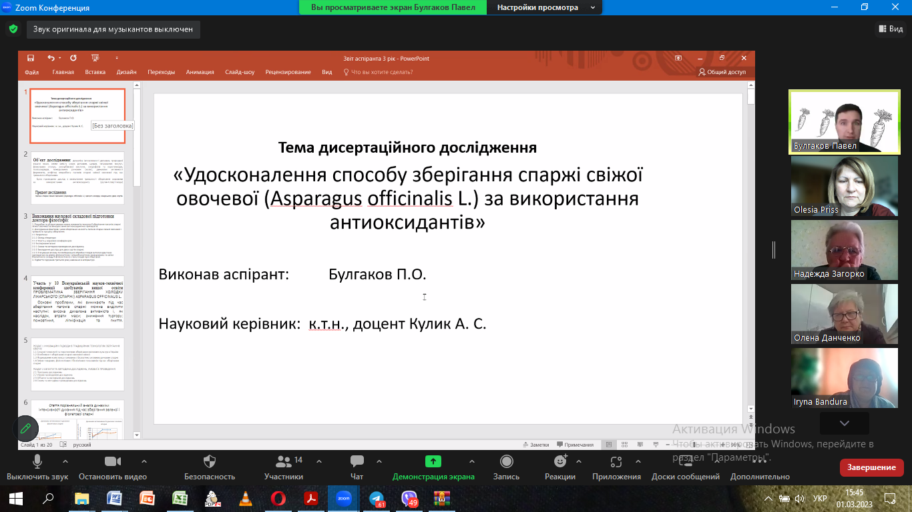Click the green encryption shield icon
The image size is (912, 512).
click(13, 29)
